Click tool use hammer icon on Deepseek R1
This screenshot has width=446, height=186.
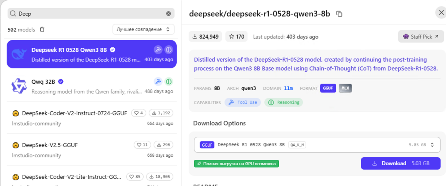[x=158, y=49]
